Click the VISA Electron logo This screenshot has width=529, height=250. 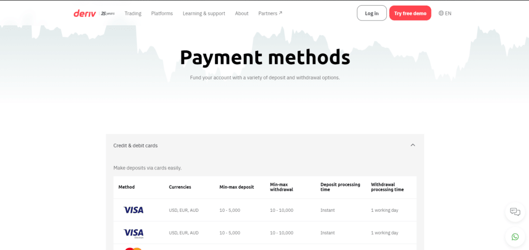point(133,233)
